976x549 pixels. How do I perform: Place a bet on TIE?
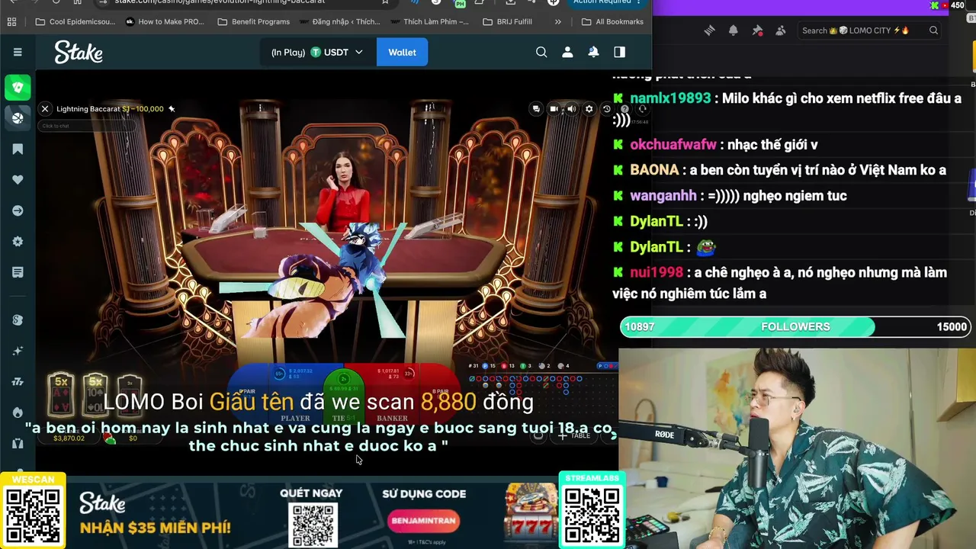pyautogui.click(x=343, y=395)
